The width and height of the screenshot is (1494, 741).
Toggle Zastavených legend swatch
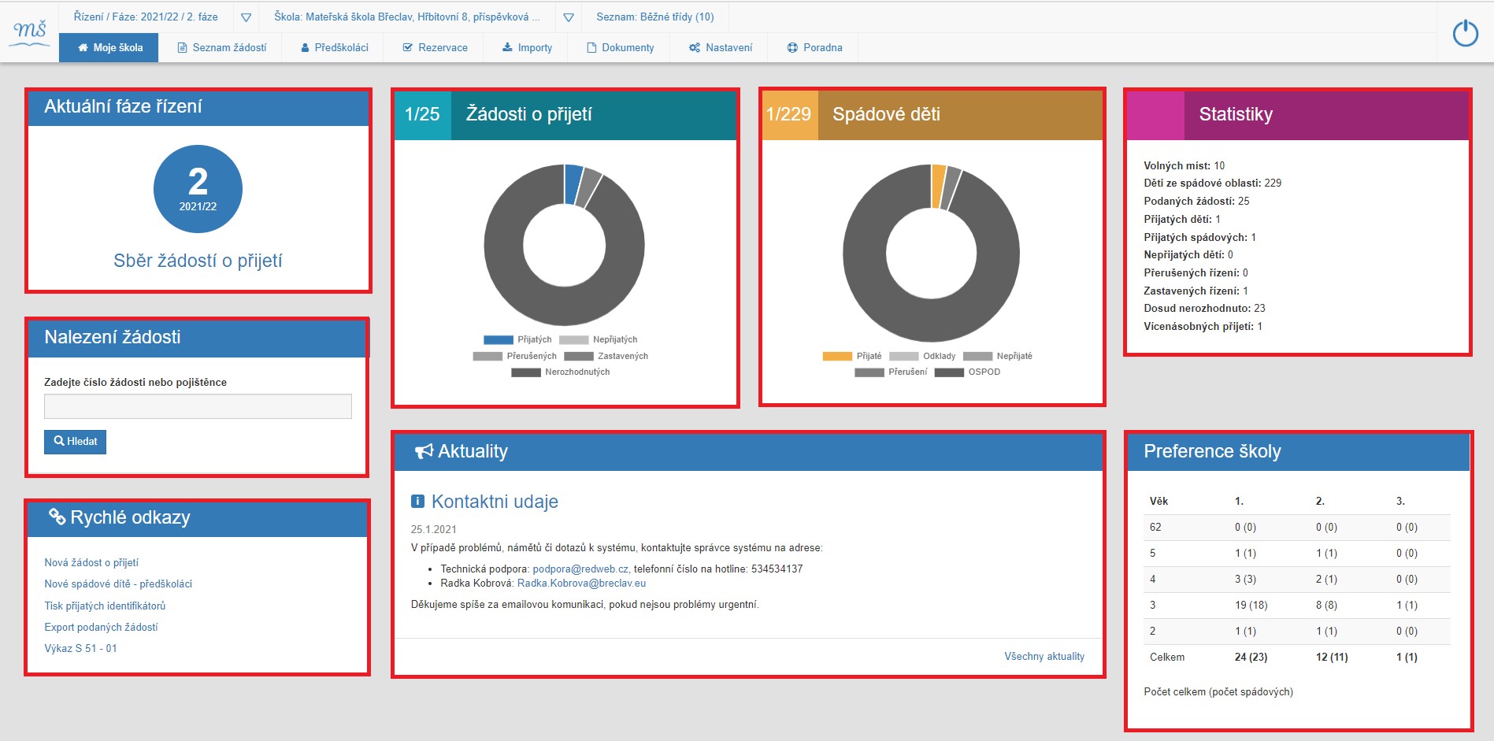[578, 356]
